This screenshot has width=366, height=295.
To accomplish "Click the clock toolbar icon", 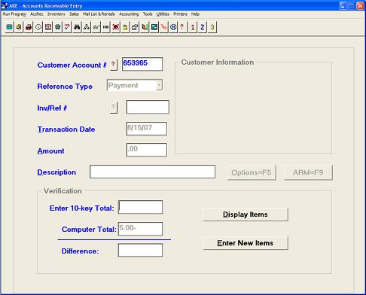I will point(38,27).
